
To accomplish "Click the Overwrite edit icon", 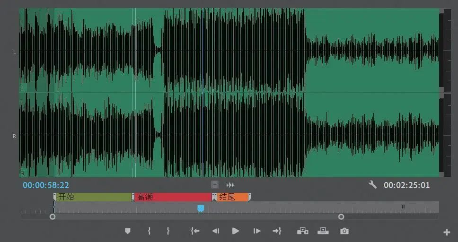I will [323, 231].
